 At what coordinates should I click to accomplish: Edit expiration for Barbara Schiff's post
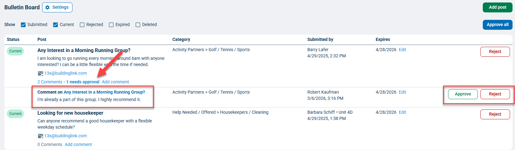402,112
